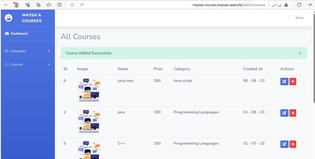Click the Categories list icon
This screenshot has height=159, width=315.
(6, 51)
